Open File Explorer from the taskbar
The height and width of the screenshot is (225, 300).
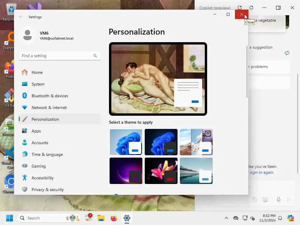(101, 218)
